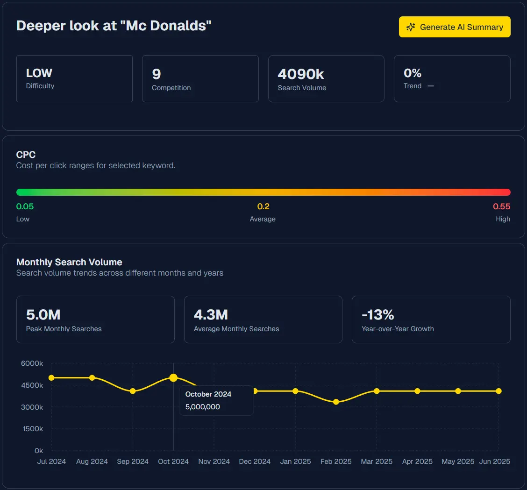This screenshot has width=527, height=490.
Task: Click the sparkle icon in Generate AI Summary
Action: click(411, 27)
